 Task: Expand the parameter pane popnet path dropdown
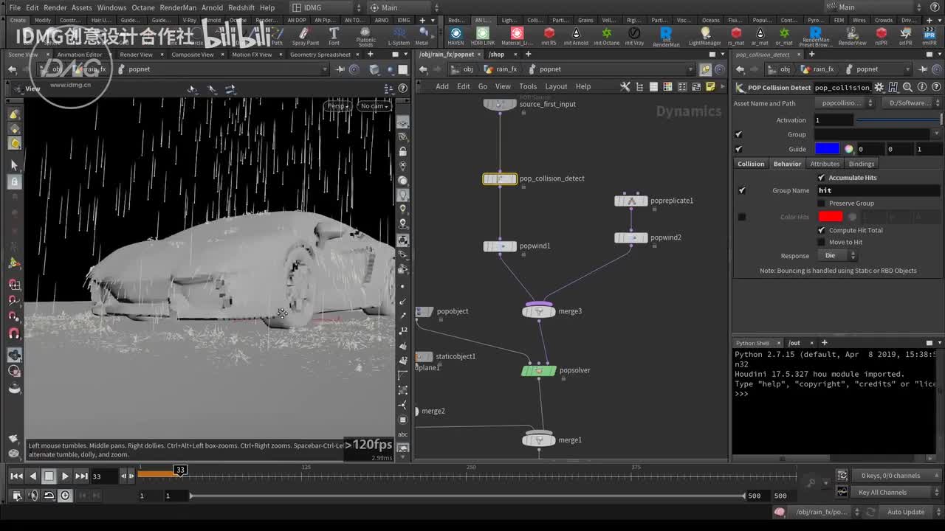(908, 69)
